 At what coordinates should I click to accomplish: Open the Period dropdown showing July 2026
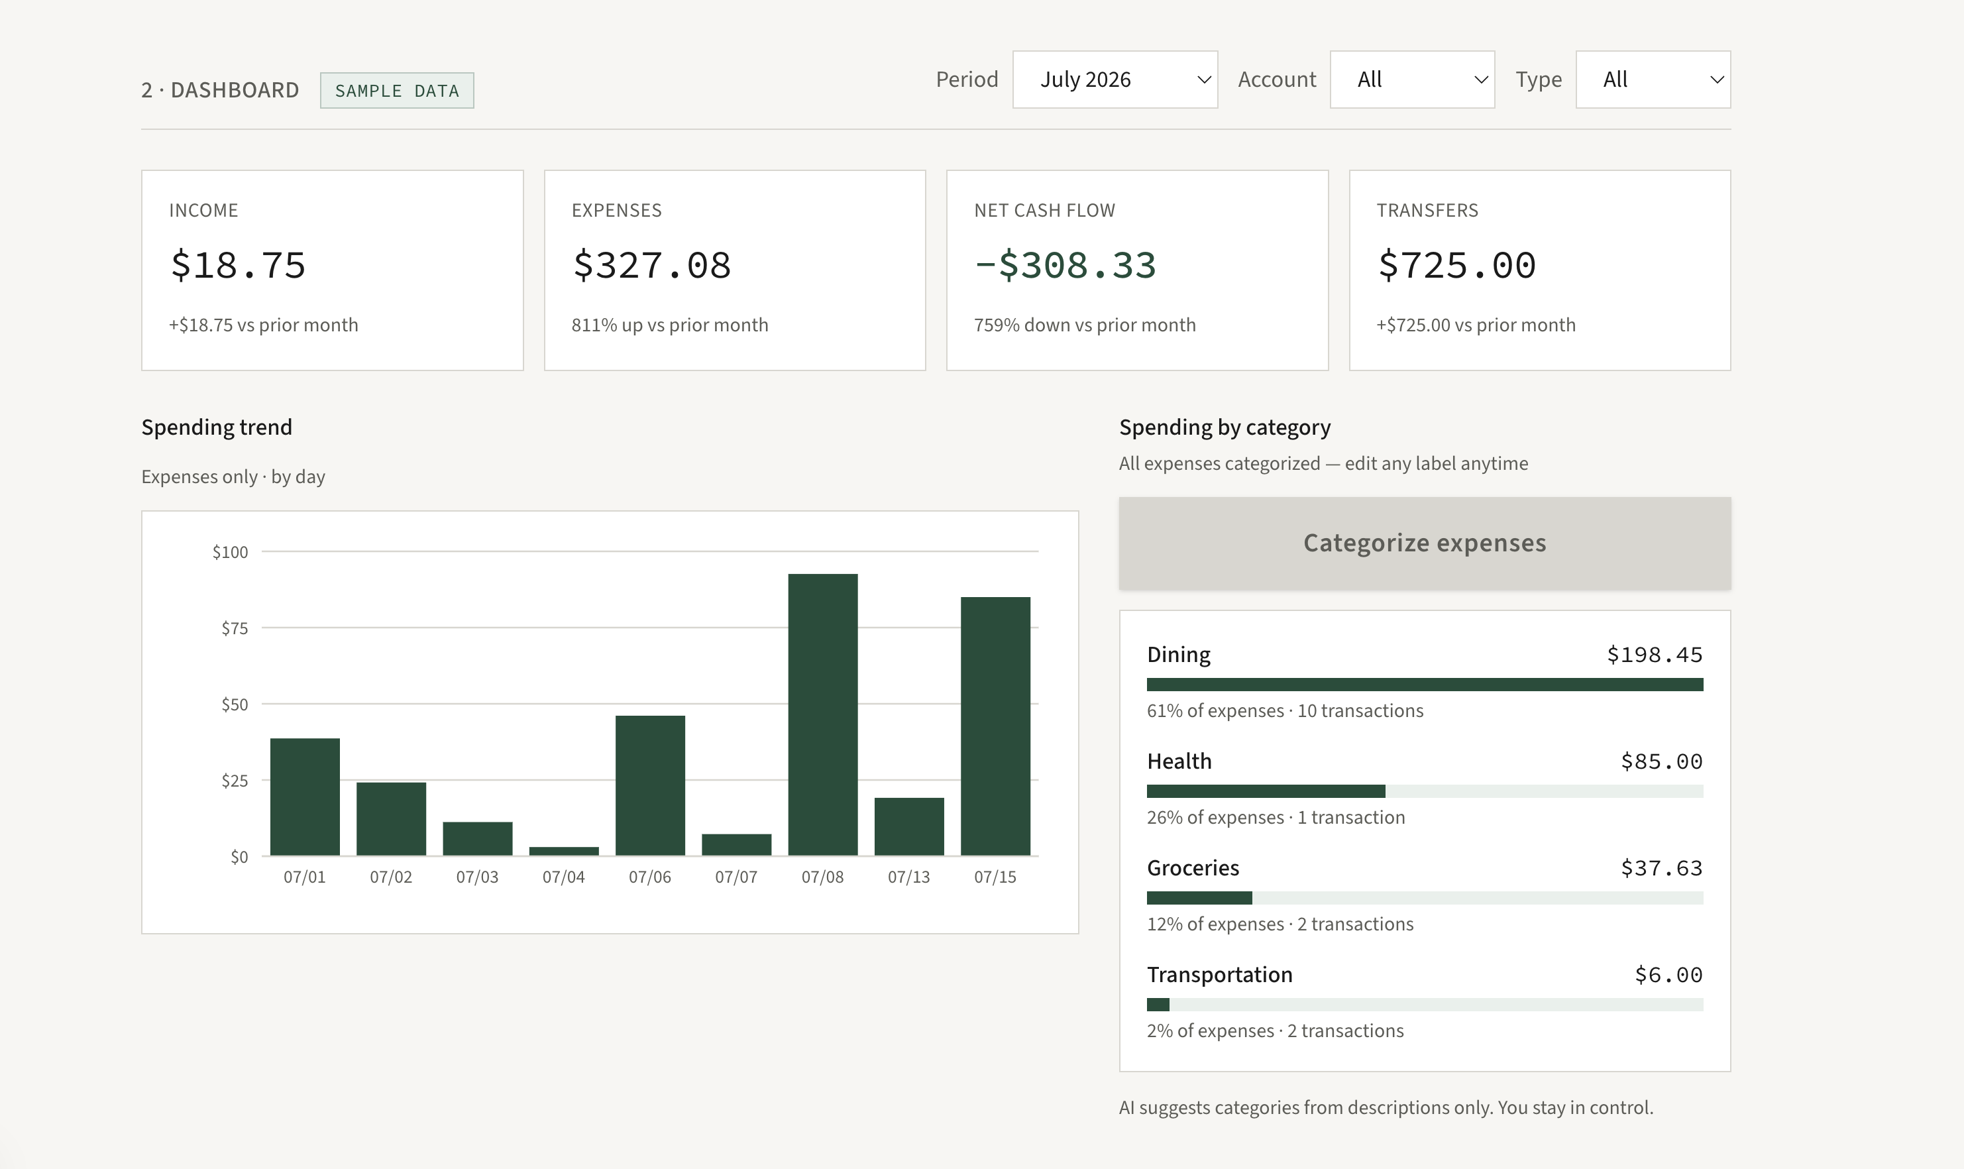point(1115,80)
